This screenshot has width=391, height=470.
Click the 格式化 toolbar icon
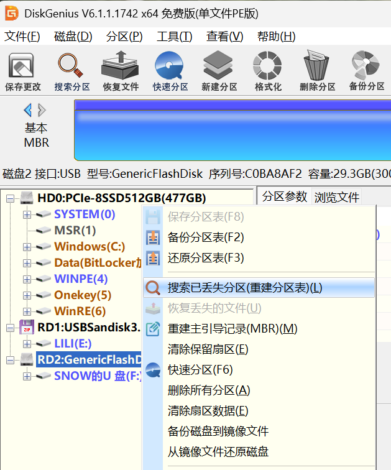click(x=267, y=66)
